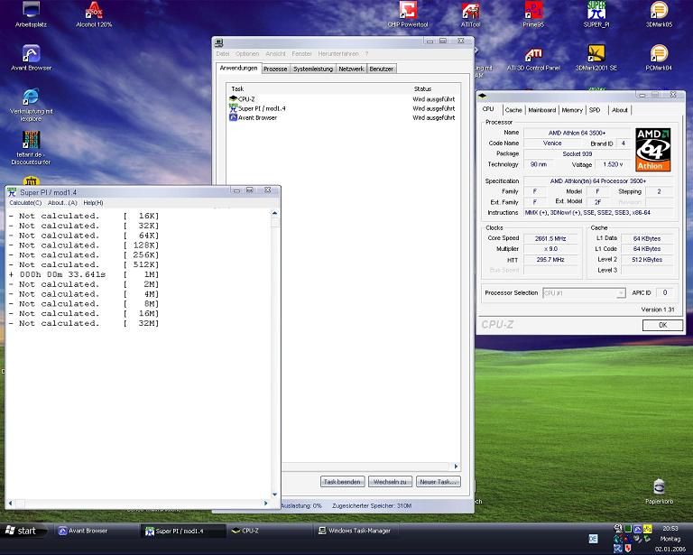Switch to the Memory tab in CPU-Z
Viewport: 693px width, 555px height.
coord(572,110)
